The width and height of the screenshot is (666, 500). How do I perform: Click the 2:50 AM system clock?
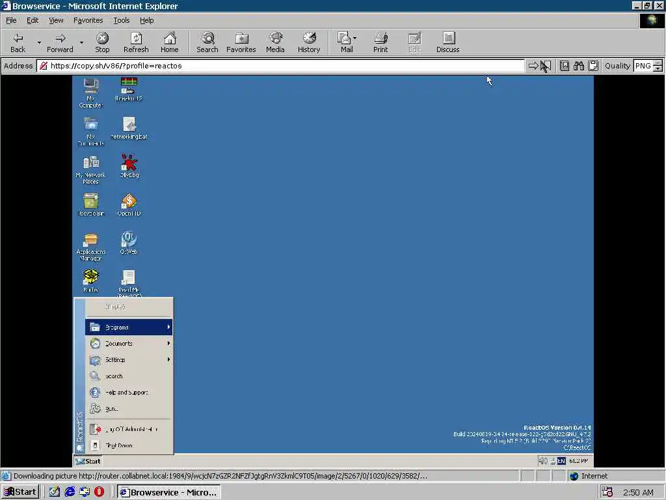[639, 492]
